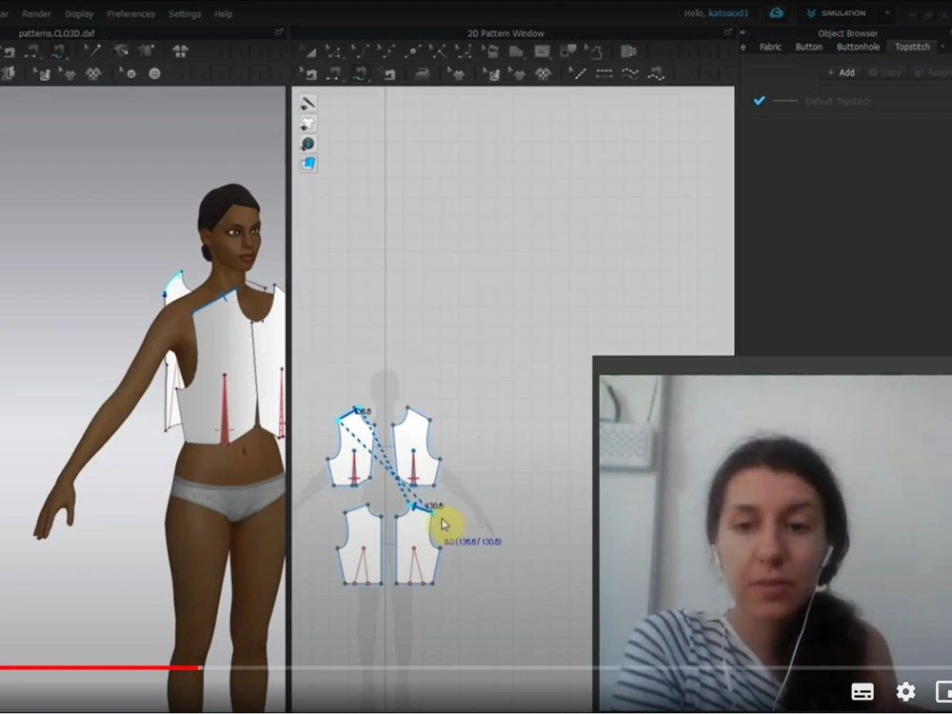Open the SIMULATION mode dropdown
The height and width of the screenshot is (714, 952).
click(887, 13)
